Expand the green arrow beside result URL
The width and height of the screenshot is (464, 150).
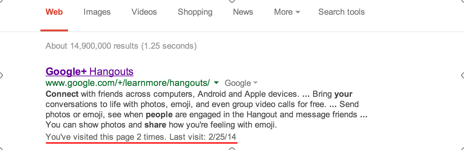pos(216,83)
